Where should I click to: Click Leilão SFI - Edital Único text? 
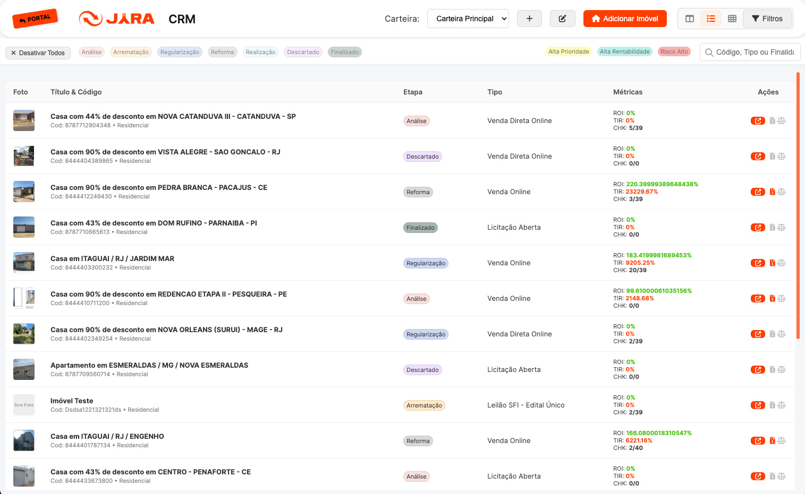(x=526, y=405)
